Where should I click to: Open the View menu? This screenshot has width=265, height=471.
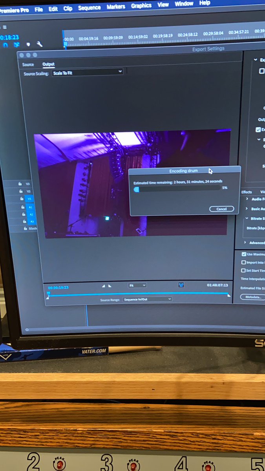163,5
